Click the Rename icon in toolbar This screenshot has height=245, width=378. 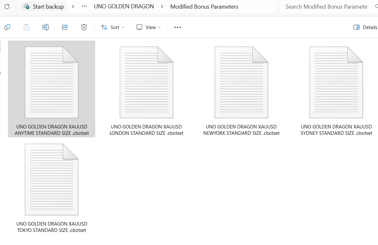(46, 27)
